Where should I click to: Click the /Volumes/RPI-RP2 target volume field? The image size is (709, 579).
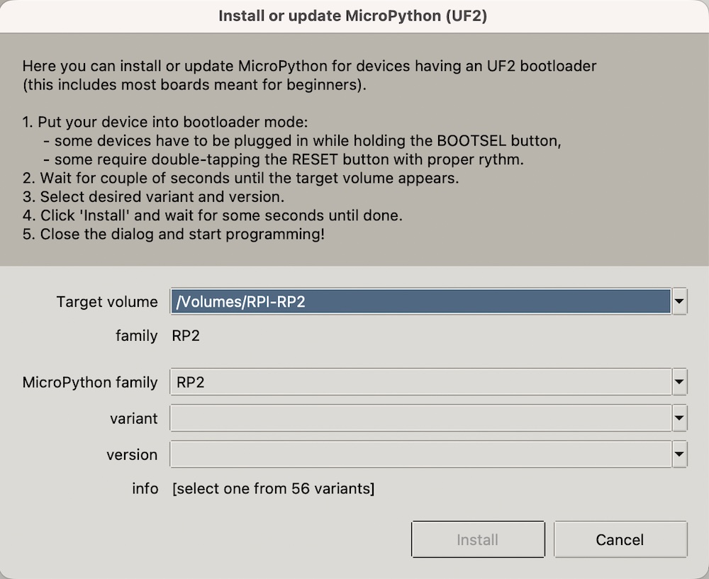click(420, 302)
